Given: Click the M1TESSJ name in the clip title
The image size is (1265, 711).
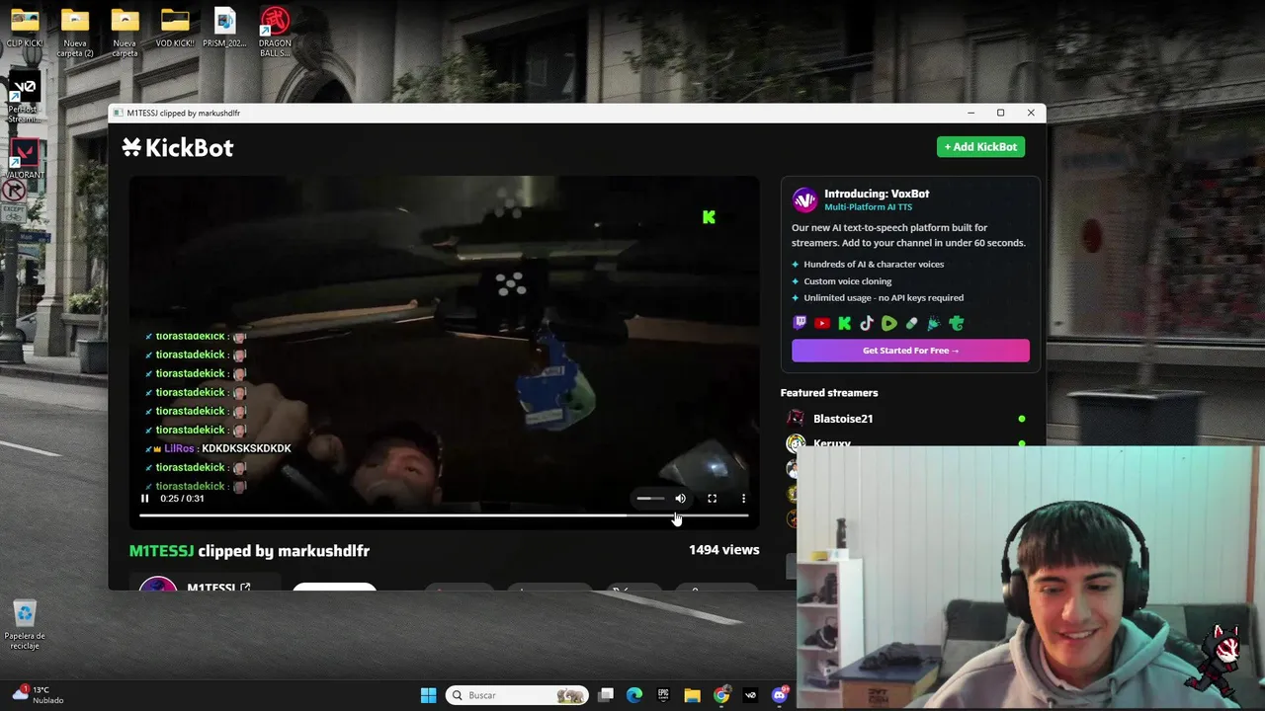Looking at the screenshot, I should [x=161, y=551].
